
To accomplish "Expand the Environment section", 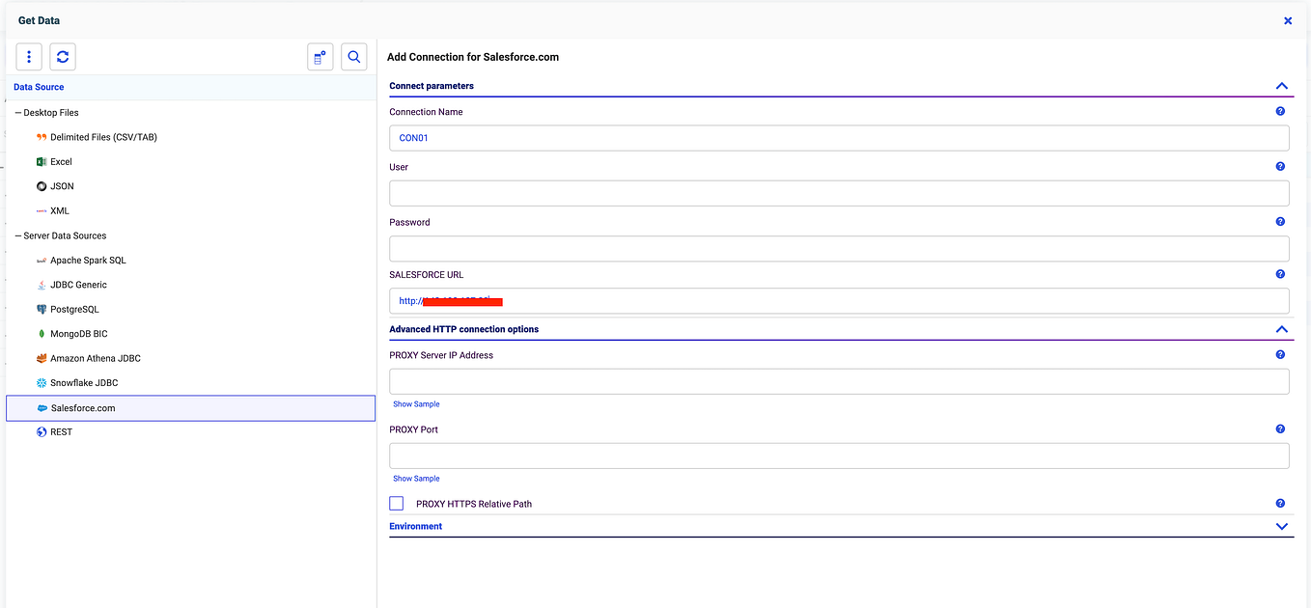I will [x=1282, y=526].
